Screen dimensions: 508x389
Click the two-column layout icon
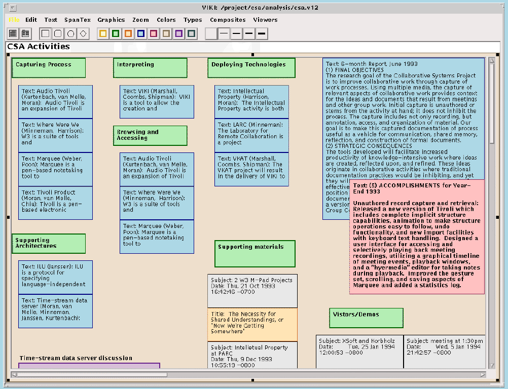click(x=25, y=34)
